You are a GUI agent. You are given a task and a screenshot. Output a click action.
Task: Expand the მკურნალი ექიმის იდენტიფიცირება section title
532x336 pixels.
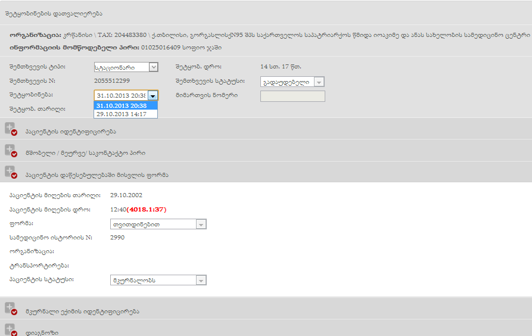[x=82, y=312]
